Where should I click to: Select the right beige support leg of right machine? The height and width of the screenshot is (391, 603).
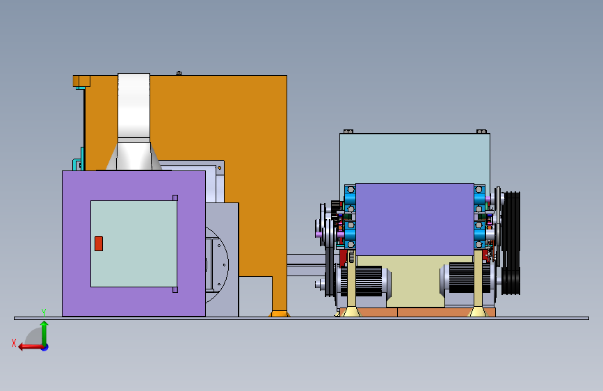tap(478, 284)
